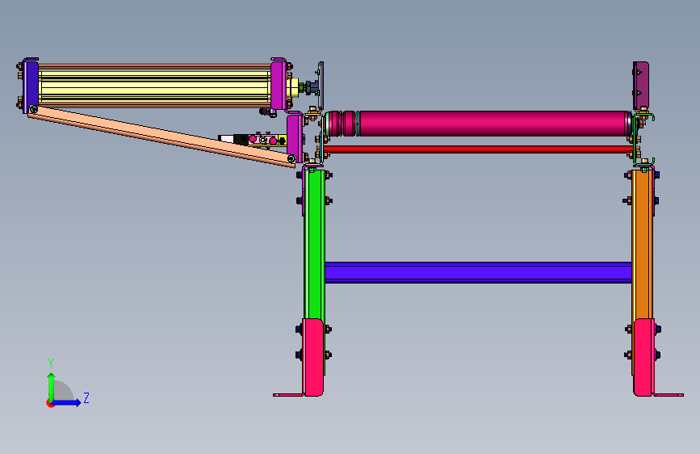Image resolution: width=700 pixels, height=454 pixels.
Task: Select the thin red rod under the roller
Action: 478,149
